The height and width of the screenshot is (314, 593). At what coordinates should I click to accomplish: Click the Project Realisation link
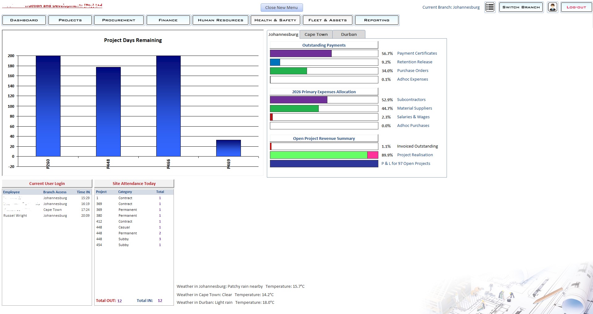point(415,155)
